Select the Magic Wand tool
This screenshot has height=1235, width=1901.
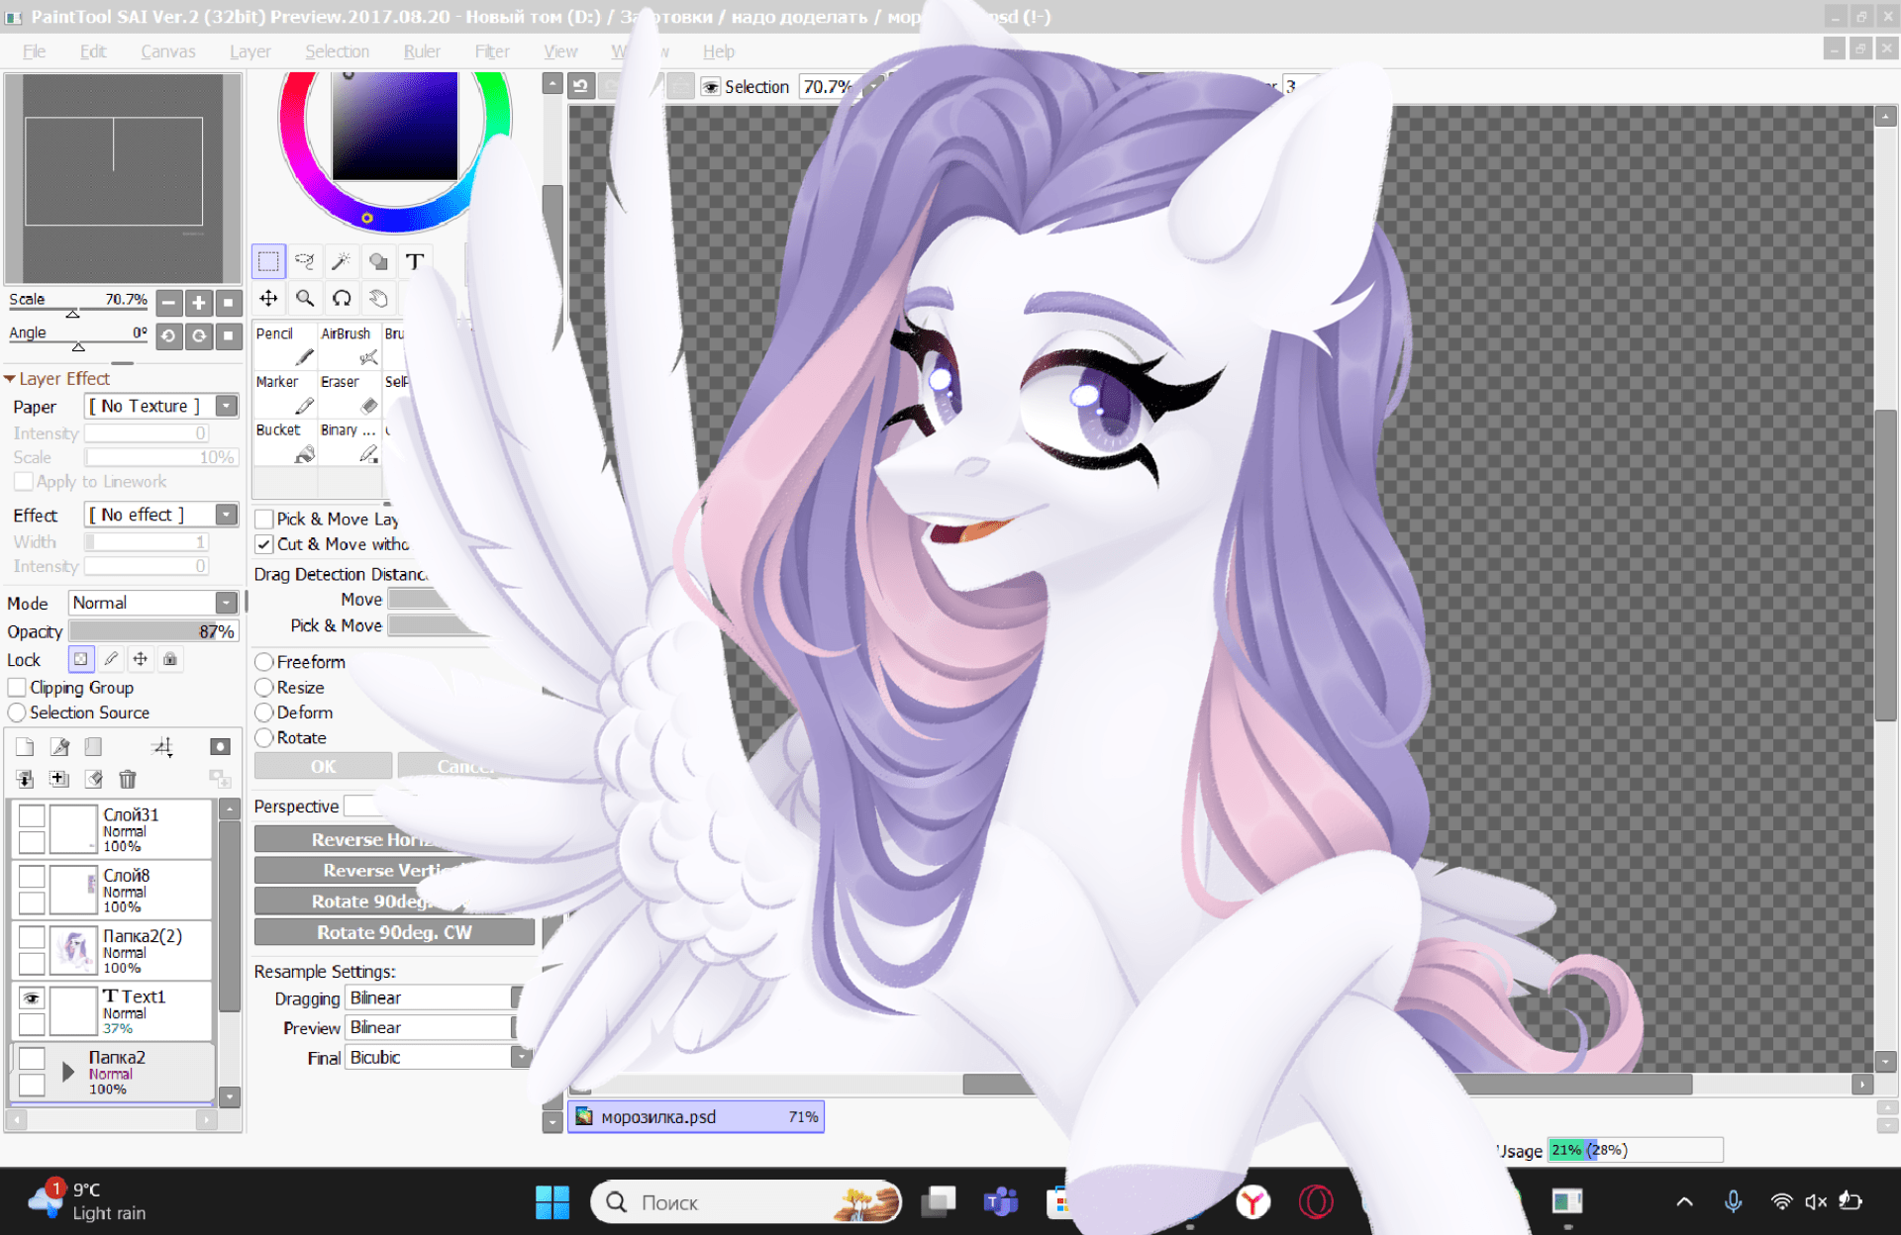(341, 261)
